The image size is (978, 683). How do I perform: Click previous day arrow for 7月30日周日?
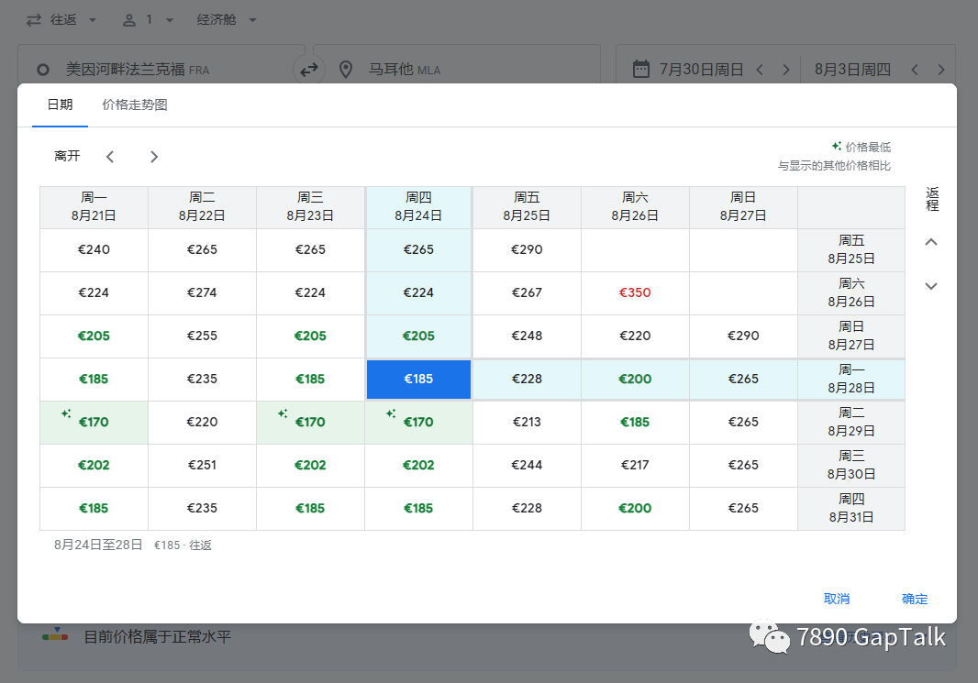pos(760,70)
